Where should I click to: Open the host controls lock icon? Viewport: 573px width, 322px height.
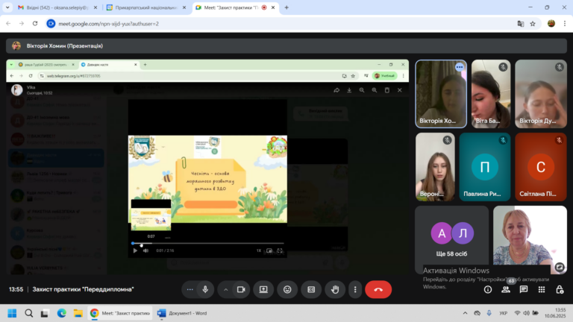click(x=560, y=289)
